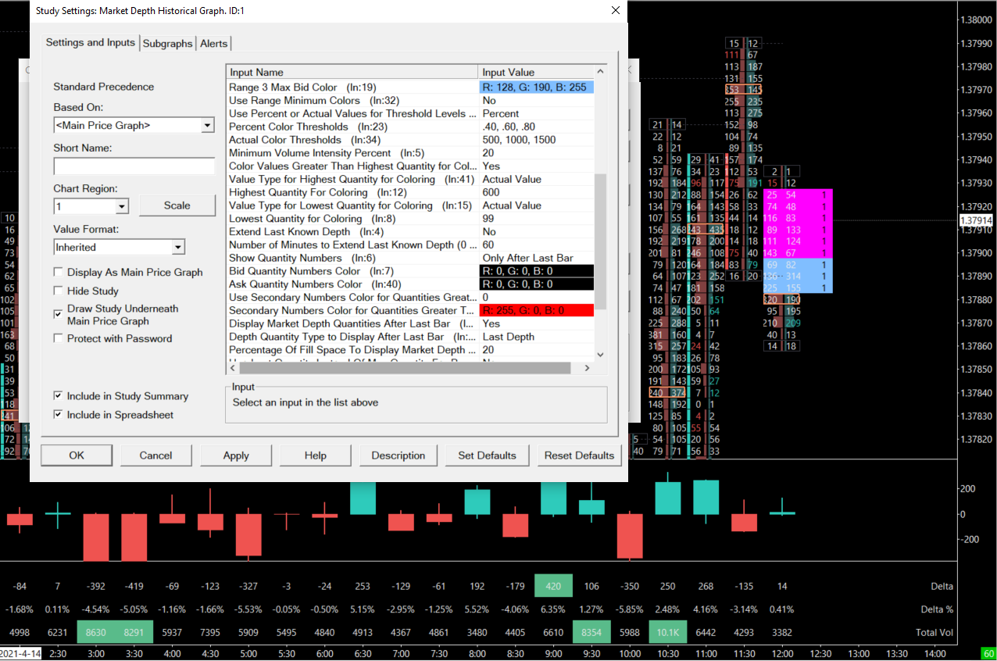Toggle Include in Spreadsheet checkbox
The image size is (997, 661).
[59, 416]
